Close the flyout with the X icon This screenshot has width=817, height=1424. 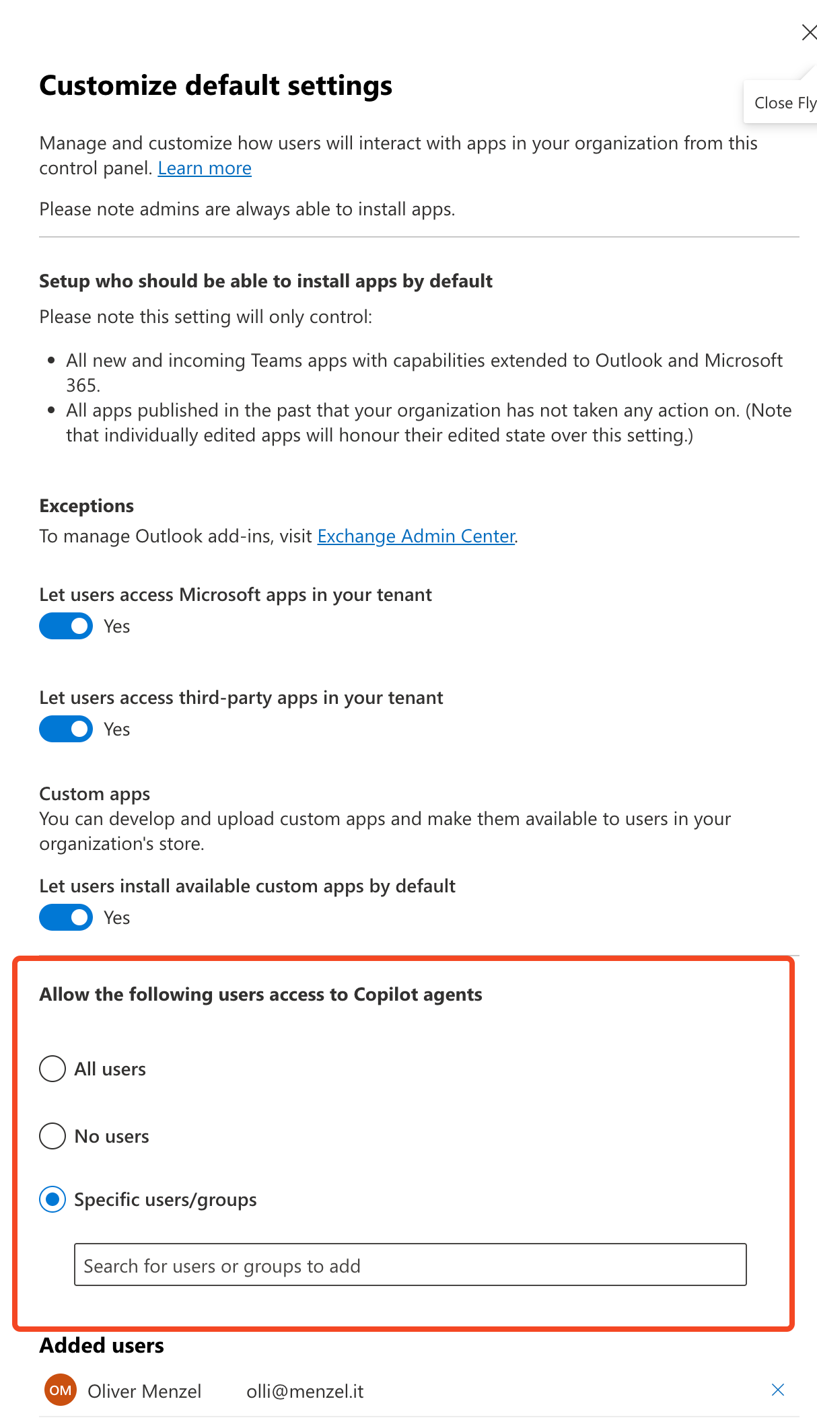tap(808, 32)
